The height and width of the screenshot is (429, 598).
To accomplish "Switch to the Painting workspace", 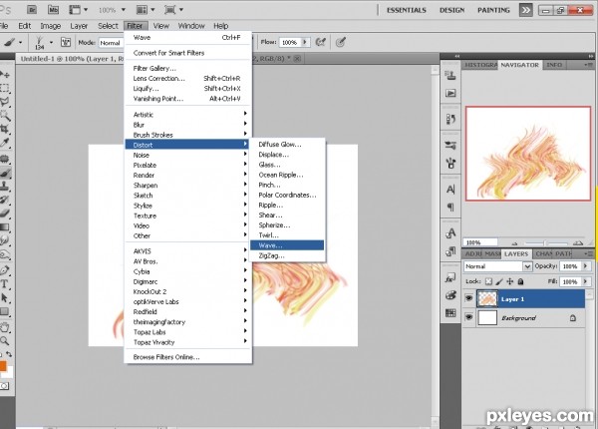I will tap(493, 10).
